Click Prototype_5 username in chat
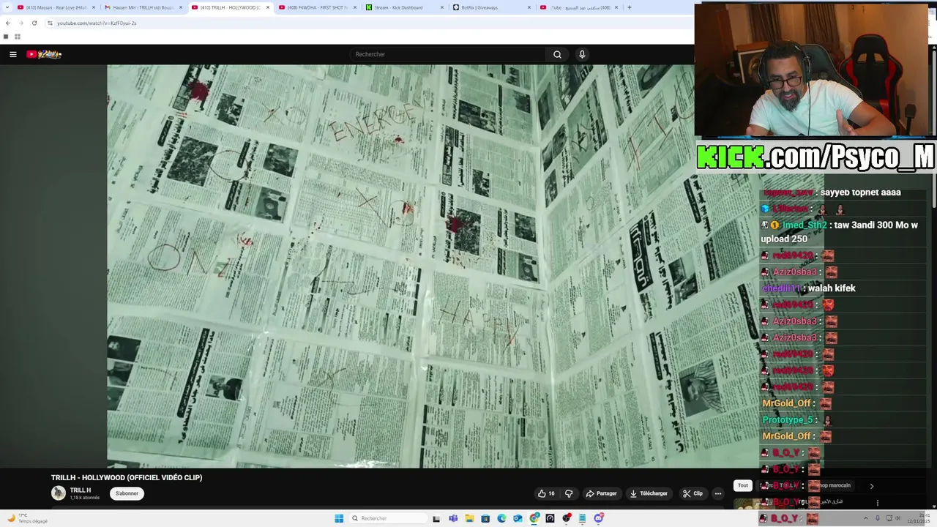The width and height of the screenshot is (937, 527). pos(788,420)
